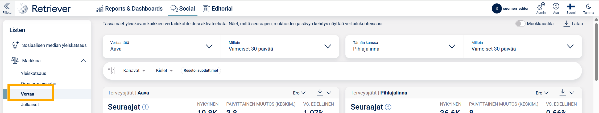Viewport: 599px width, 113px height.
Task: Expand the Kanavat filter dropdown
Action: pyautogui.click(x=134, y=71)
